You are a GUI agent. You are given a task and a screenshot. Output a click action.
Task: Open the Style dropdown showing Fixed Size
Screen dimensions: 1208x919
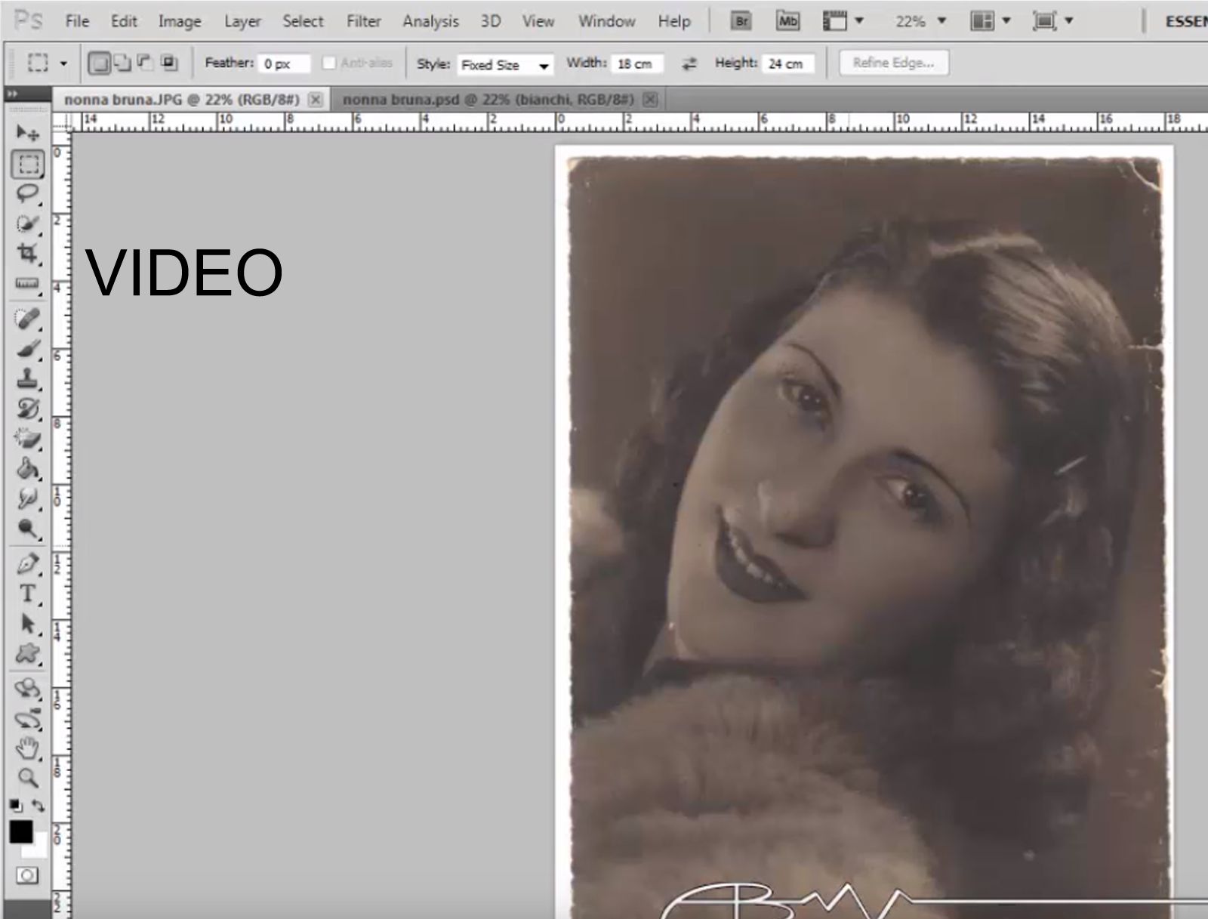[x=505, y=65]
